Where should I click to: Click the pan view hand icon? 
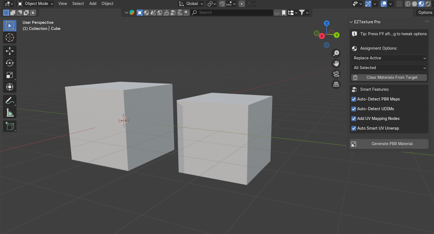click(x=336, y=64)
